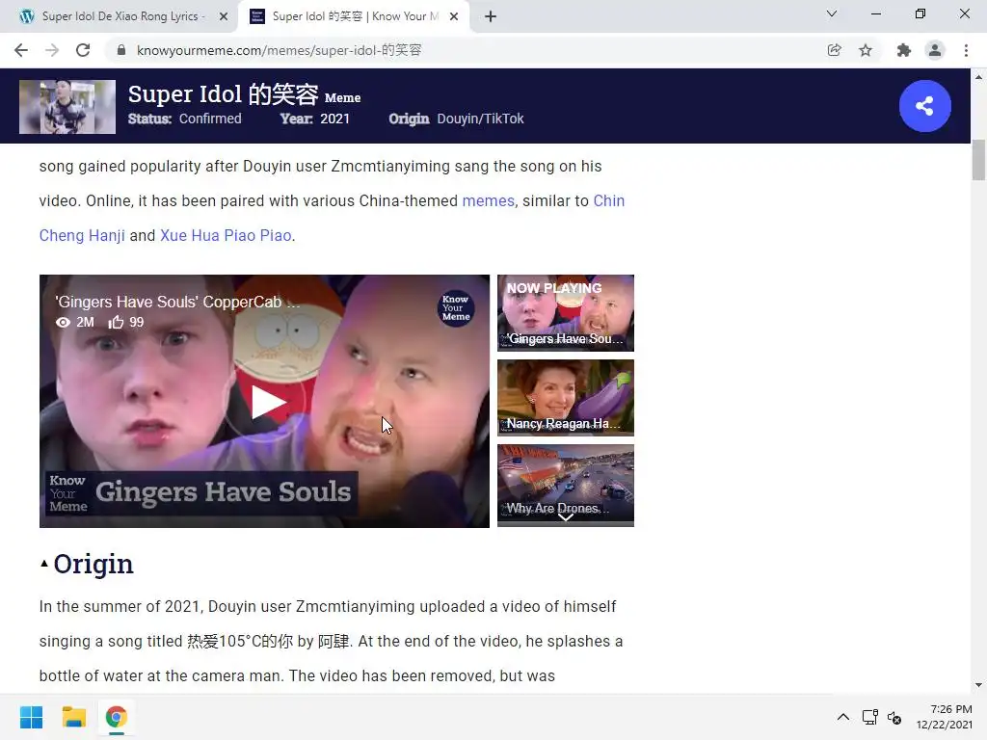This screenshot has height=740, width=987.
Task: Click the address bar URL
Action: tap(279, 50)
